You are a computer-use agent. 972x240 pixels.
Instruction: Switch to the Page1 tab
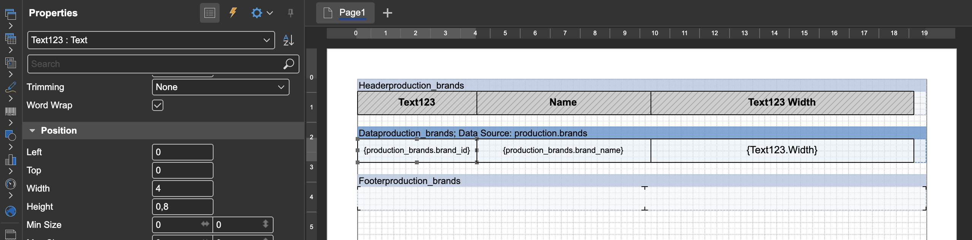point(345,13)
